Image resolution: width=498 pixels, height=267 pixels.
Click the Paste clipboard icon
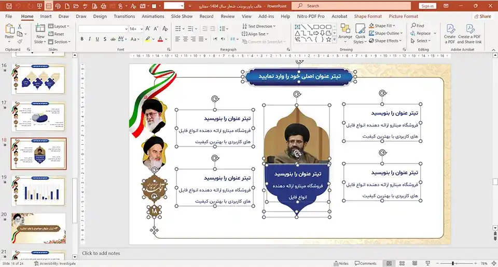9,29
